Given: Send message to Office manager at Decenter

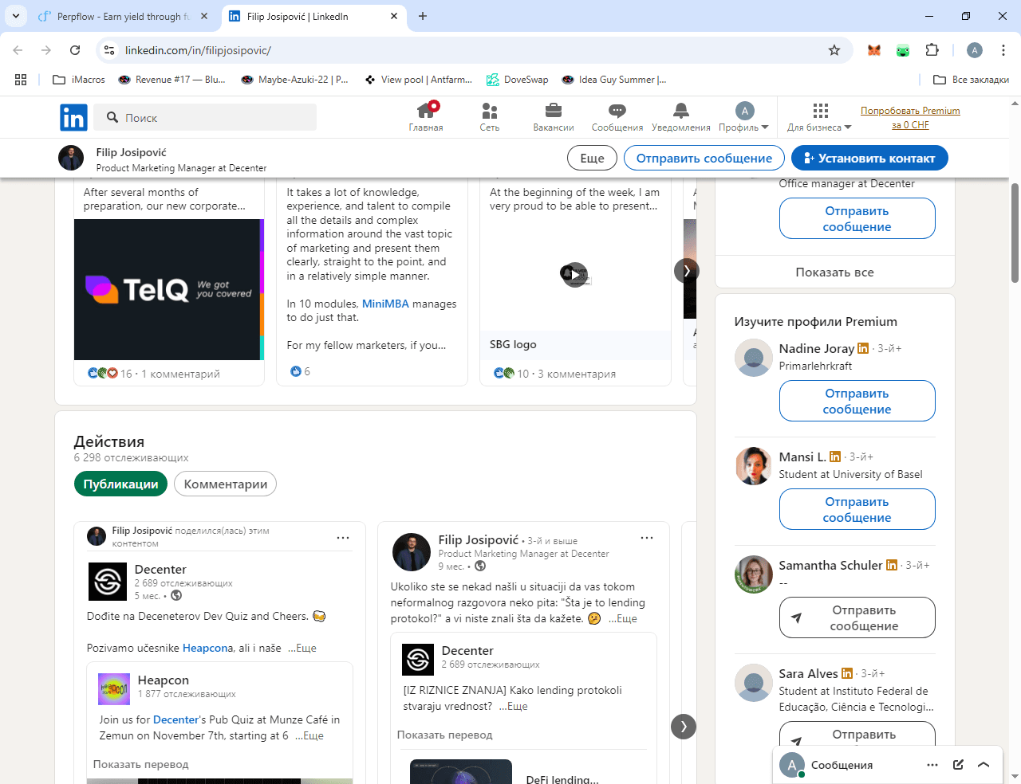Looking at the screenshot, I should pos(857,218).
